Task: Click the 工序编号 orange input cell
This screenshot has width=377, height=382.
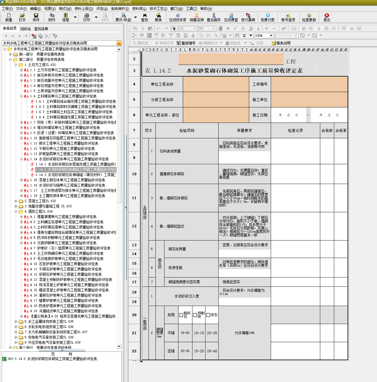Action: [309, 84]
